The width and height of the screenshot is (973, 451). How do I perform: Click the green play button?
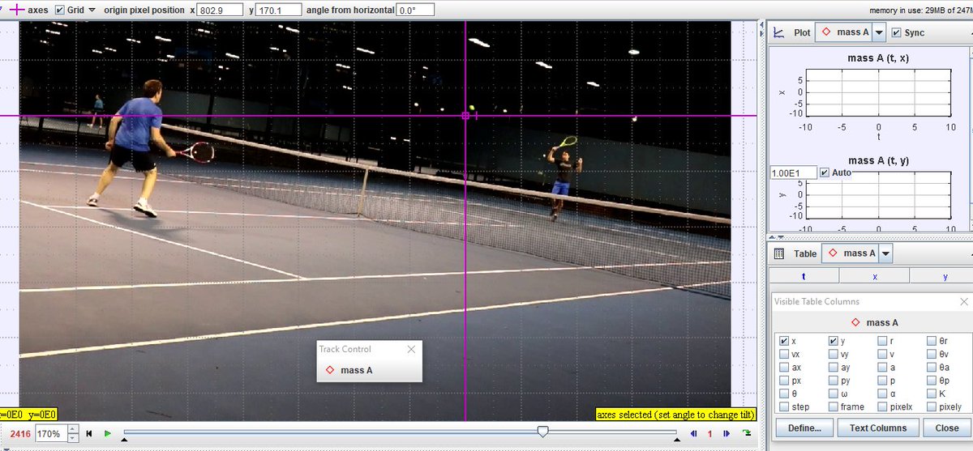(108, 434)
